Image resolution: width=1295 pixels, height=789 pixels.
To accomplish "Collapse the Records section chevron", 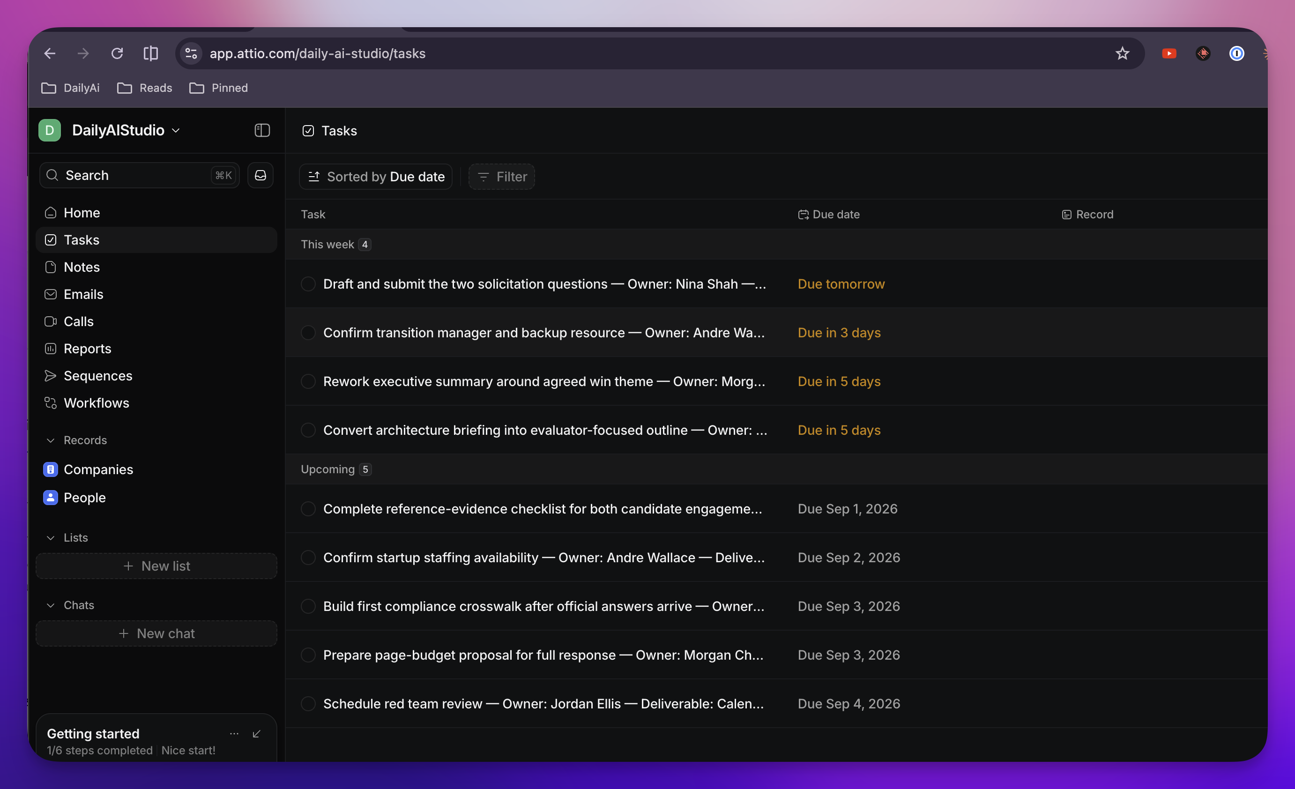I will tap(51, 440).
